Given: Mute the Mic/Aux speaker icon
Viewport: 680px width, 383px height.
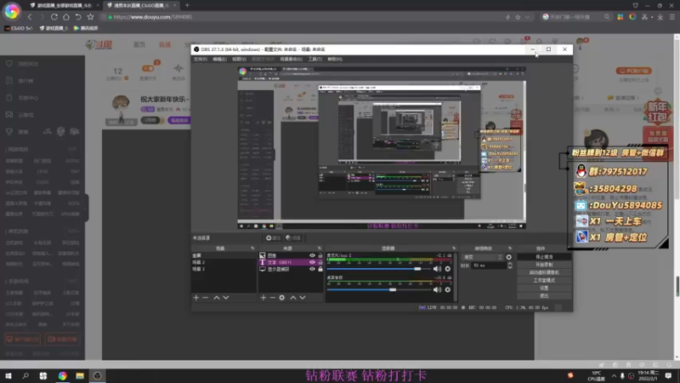Looking at the screenshot, I should point(437,269).
